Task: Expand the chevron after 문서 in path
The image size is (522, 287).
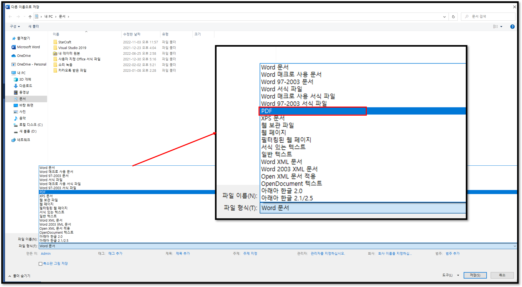Action: pyautogui.click(x=68, y=17)
